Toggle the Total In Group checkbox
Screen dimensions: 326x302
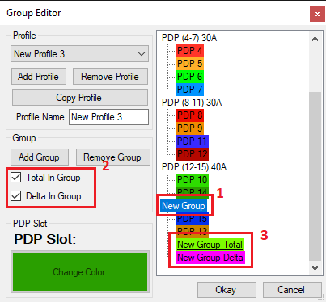click(16, 178)
